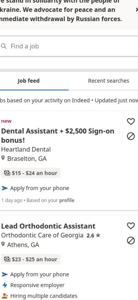
Task: Click the Responsive employer lightning bolt icon
Action: click(5, 285)
